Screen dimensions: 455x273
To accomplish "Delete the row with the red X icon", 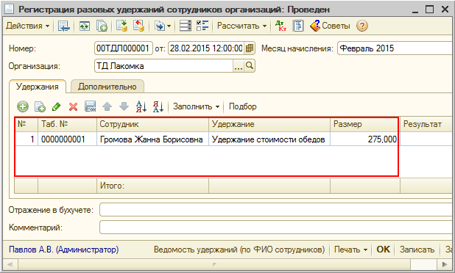I will [x=73, y=106].
